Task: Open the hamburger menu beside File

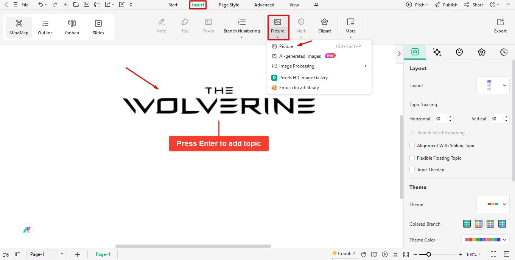Action: click(x=15, y=5)
